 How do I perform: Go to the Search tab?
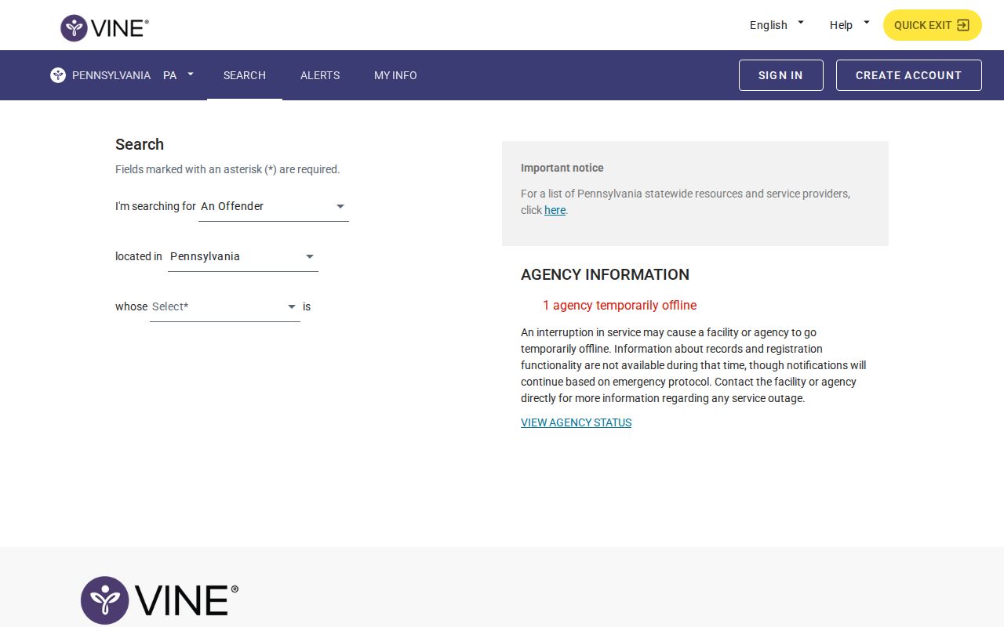[245, 75]
